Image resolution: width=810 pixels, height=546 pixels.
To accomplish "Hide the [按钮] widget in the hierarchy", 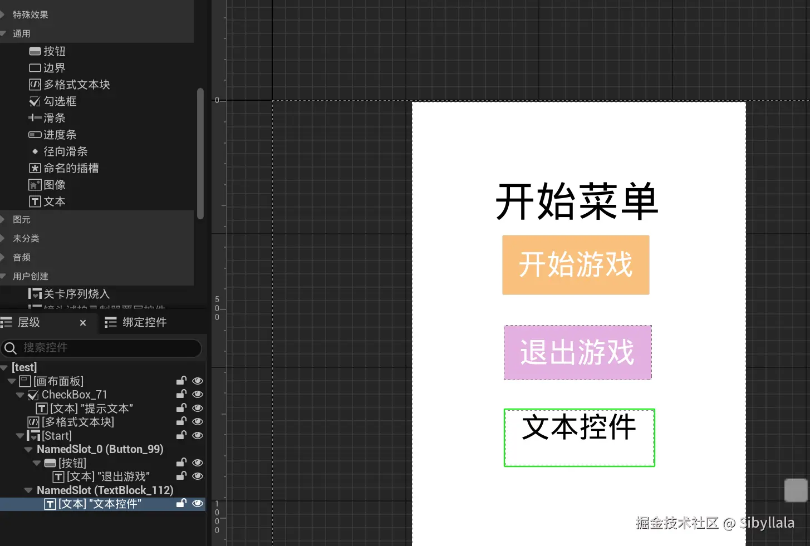I will [198, 463].
